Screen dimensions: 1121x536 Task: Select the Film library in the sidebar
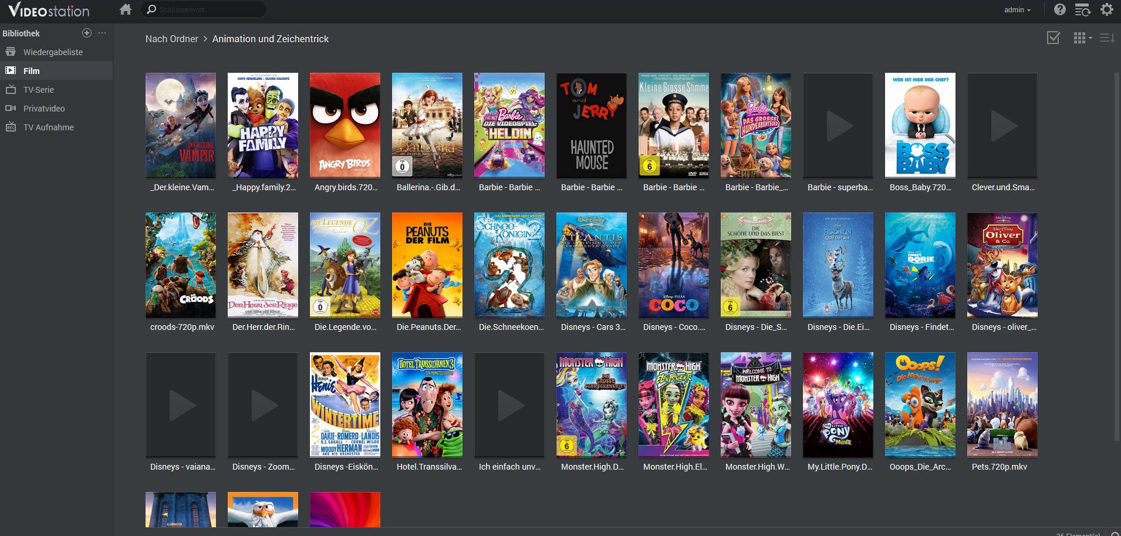click(56, 71)
